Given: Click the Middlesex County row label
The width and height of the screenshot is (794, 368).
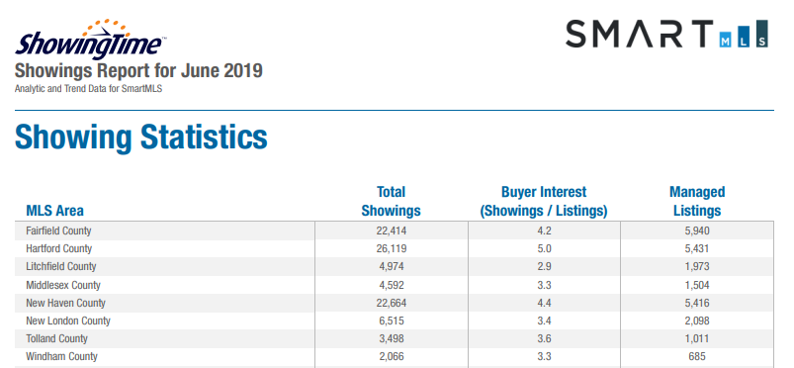Looking at the screenshot, I should coord(63,285).
